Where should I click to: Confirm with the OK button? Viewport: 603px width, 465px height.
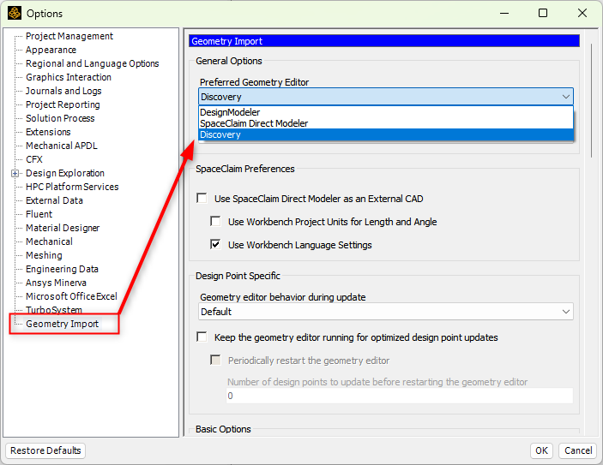(x=541, y=450)
